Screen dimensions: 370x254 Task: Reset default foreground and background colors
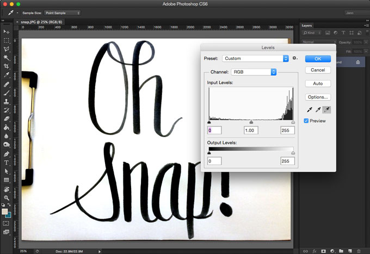[3, 205]
